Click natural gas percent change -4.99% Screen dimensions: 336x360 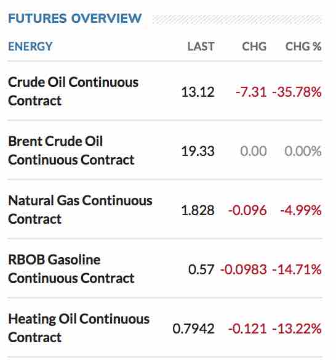[x=301, y=210]
